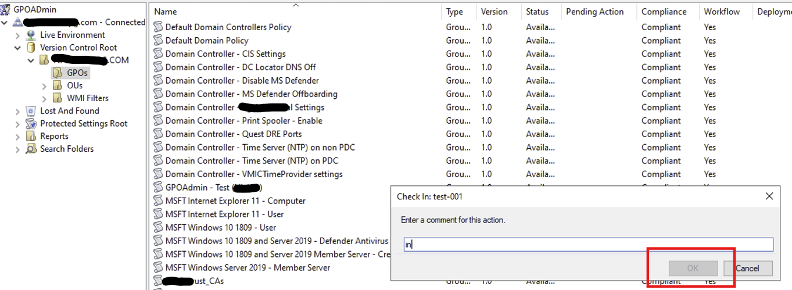Click the Default Domain Policy scroll icon
This screenshot has width=792, height=290.
click(158, 41)
